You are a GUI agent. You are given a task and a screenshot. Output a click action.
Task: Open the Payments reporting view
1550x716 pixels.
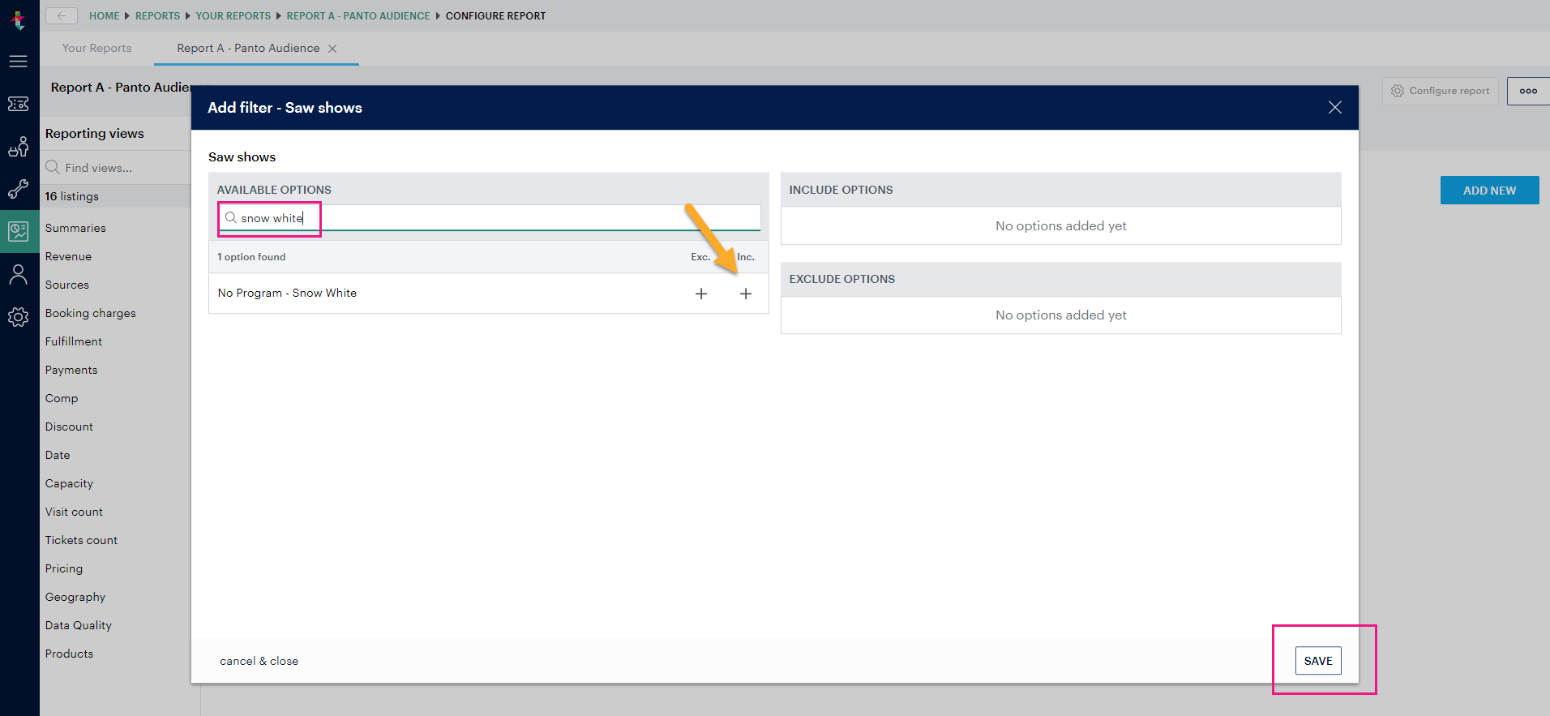coord(71,370)
